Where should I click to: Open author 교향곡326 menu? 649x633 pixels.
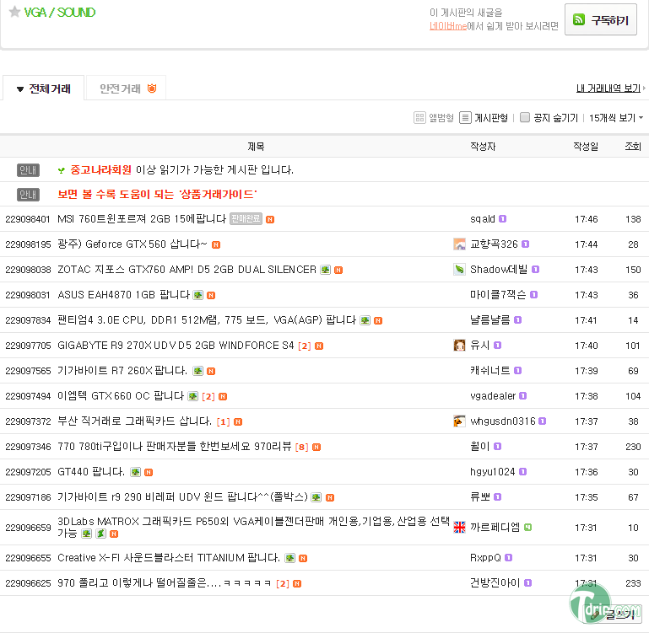494,244
